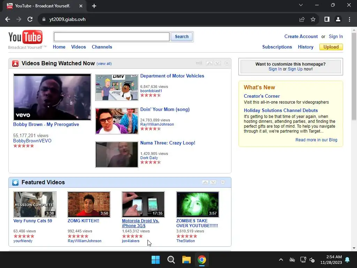The width and height of the screenshot is (357, 268).
Task: Click the Search button
Action: (182, 37)
